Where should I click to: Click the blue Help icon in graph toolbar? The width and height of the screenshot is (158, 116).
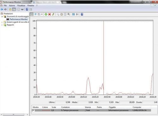[82, 14]
